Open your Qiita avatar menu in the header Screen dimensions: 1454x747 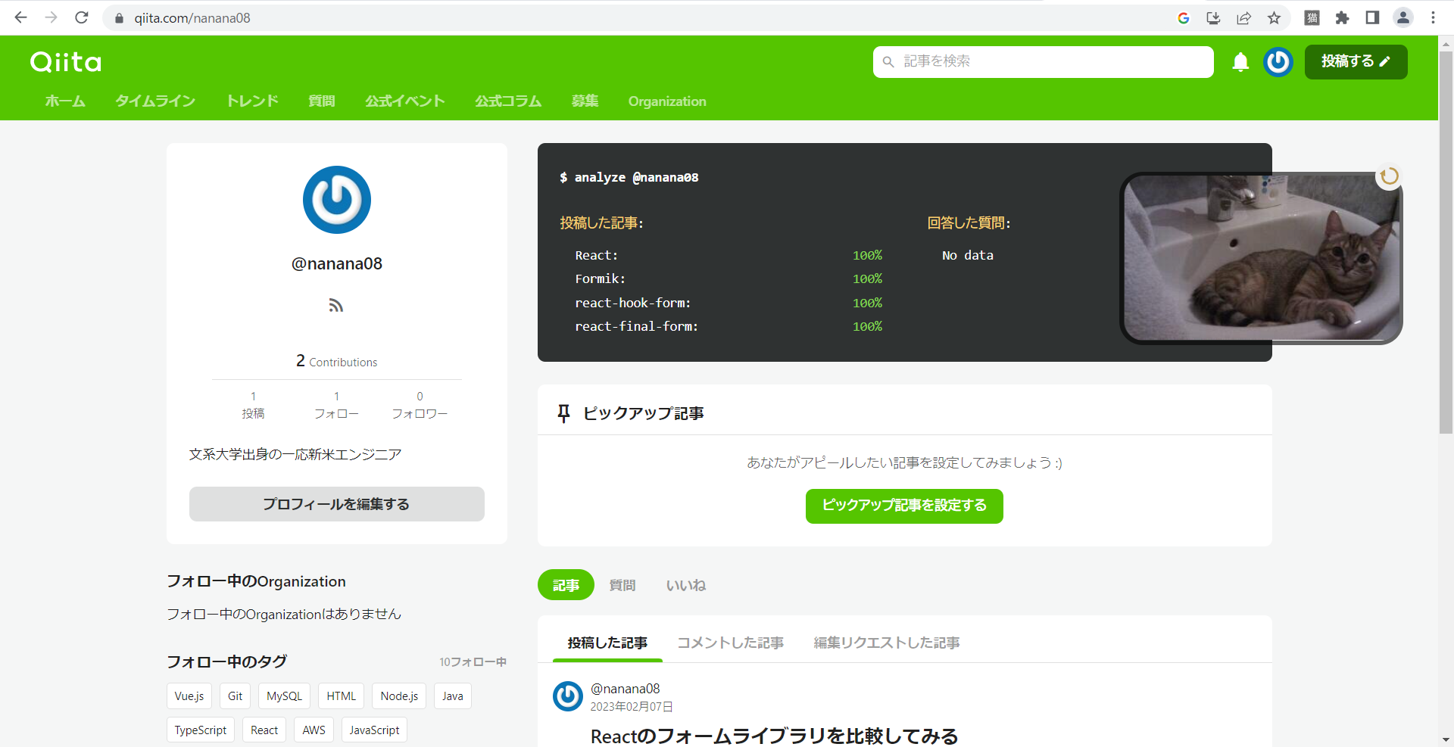[x=1278, y=62]
